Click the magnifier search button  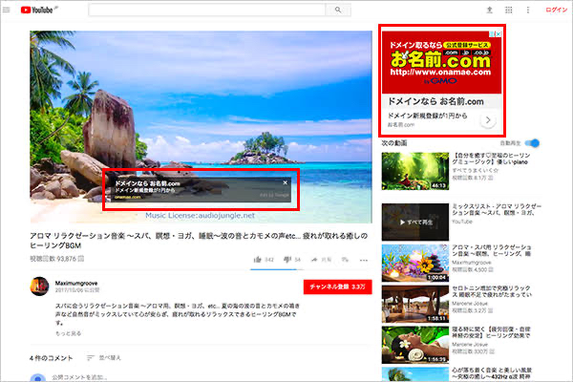pyautogui.click(x=338, y=10)
